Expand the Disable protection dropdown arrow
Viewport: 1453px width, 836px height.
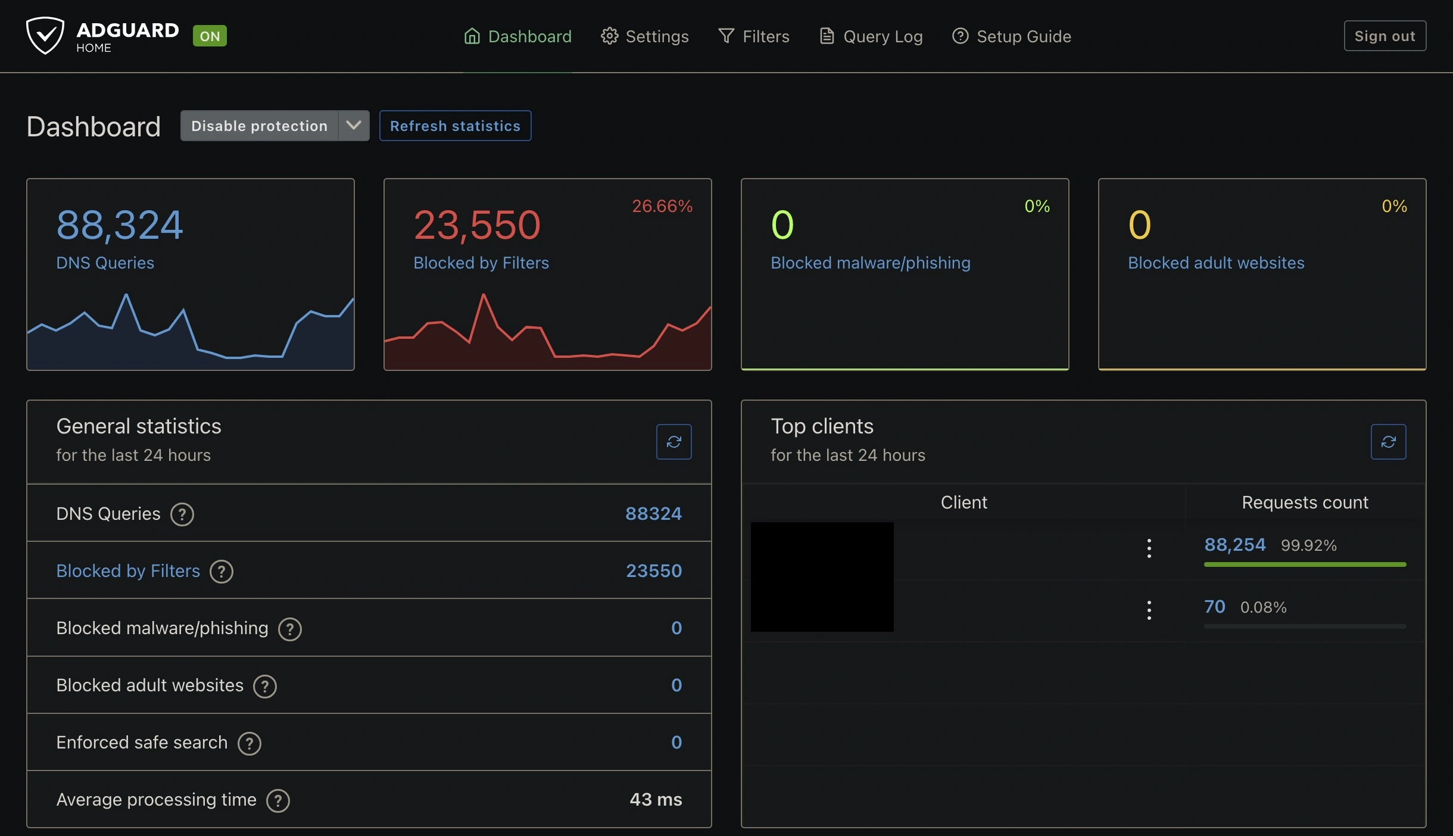(x=354, y=126)
